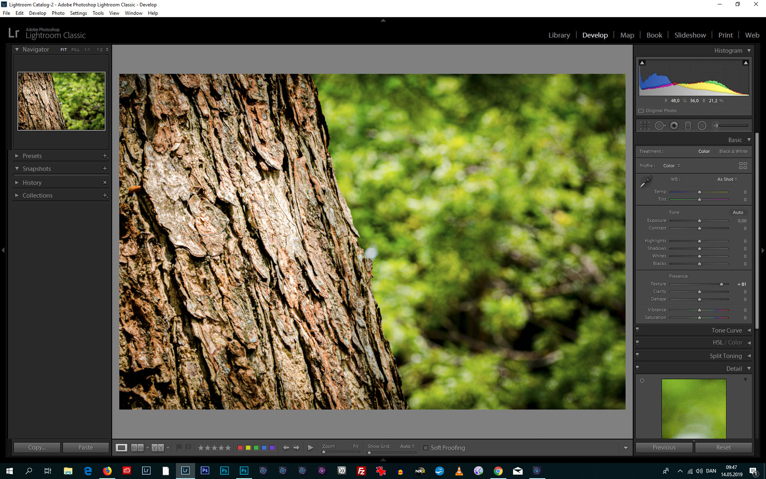Enable Soft Proofing
The width and height of the screenshot is (766, 479).
click(x=426, y=448)
